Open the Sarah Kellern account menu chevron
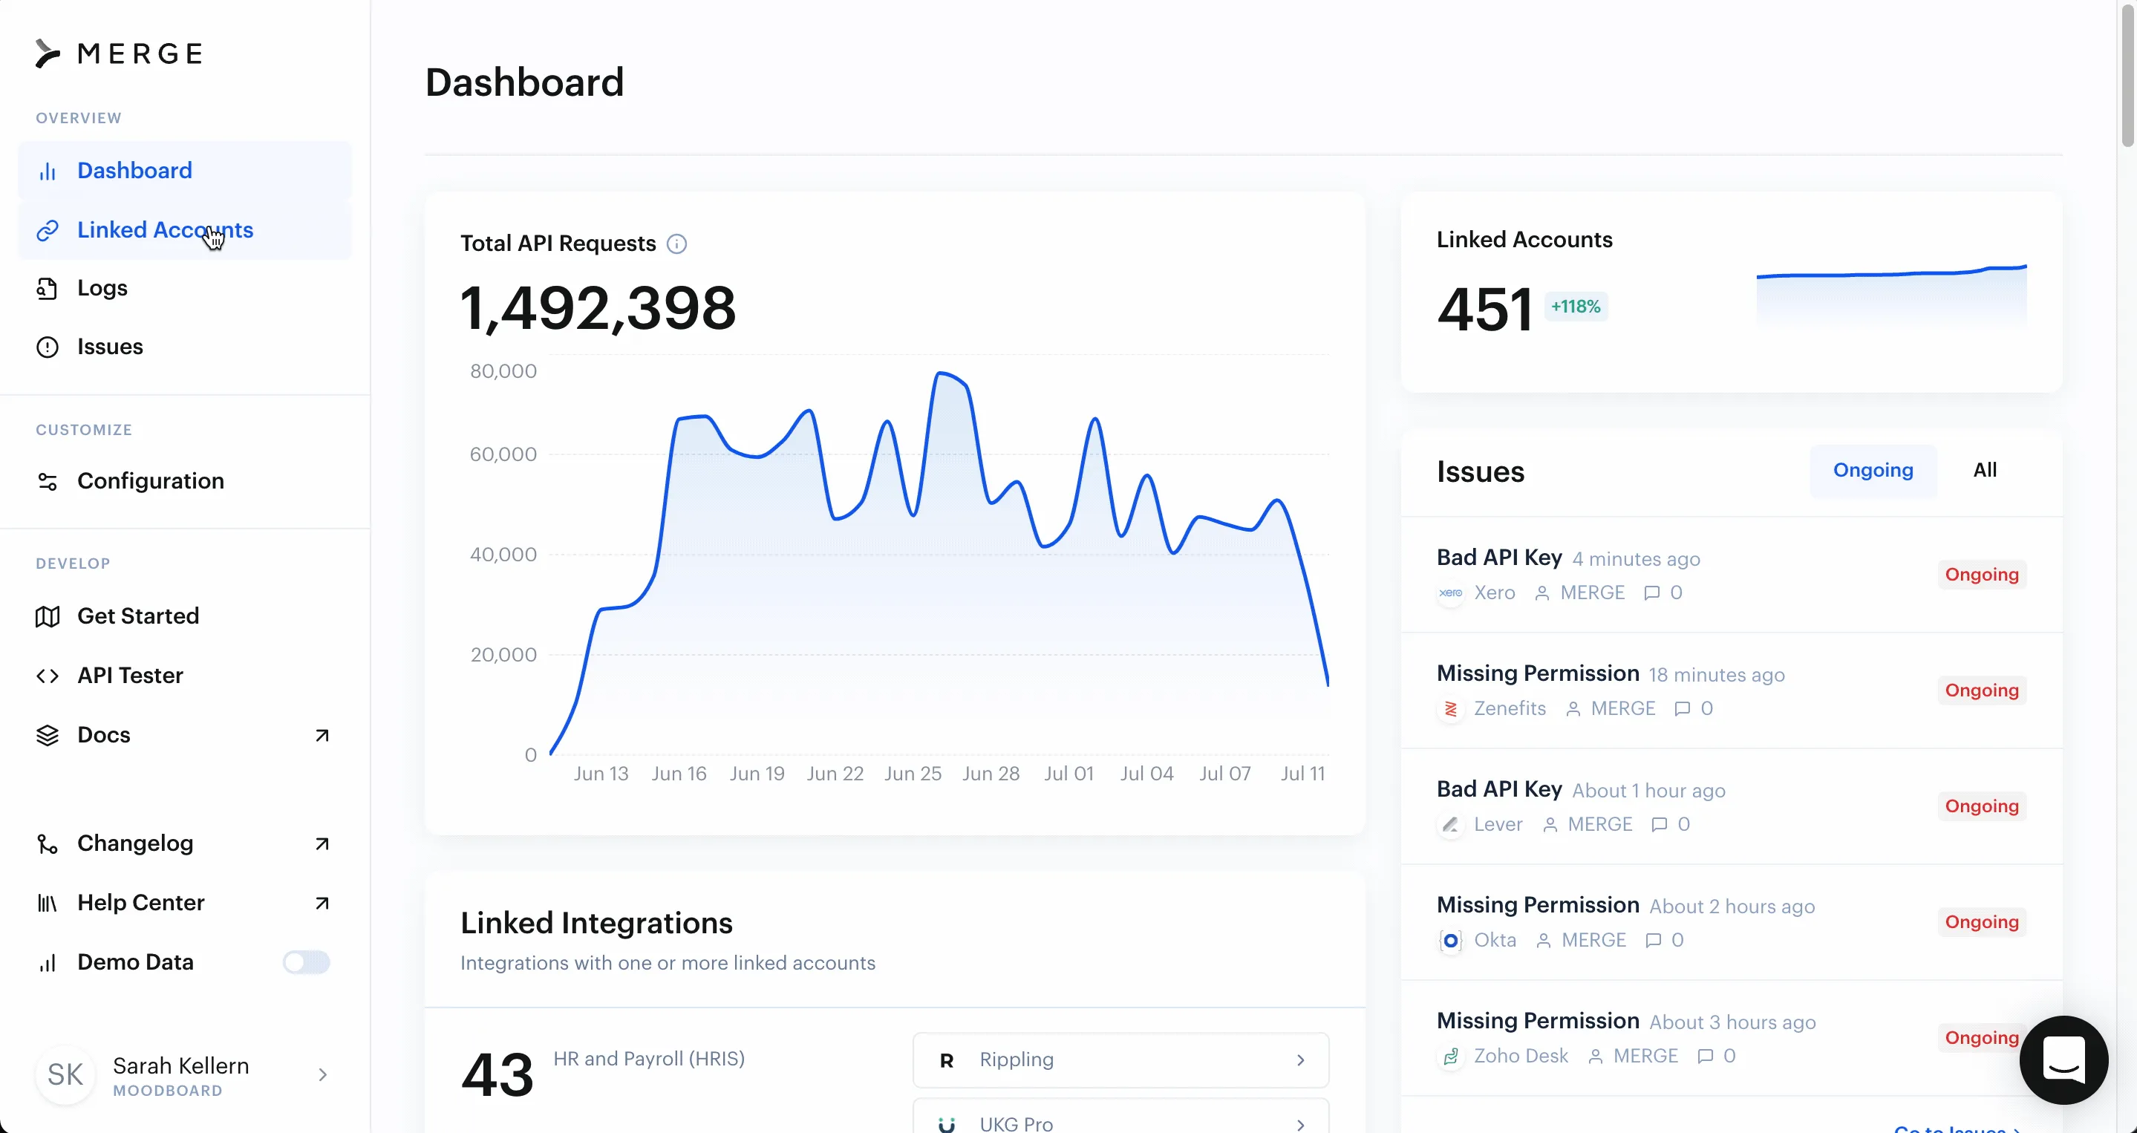This screenshot has height=1133, width=2137. click(x=323, y=1074)
